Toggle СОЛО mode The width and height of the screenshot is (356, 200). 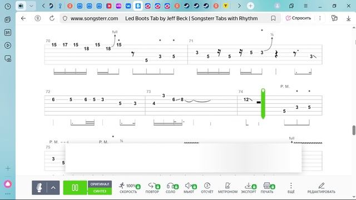coord(171,188)
